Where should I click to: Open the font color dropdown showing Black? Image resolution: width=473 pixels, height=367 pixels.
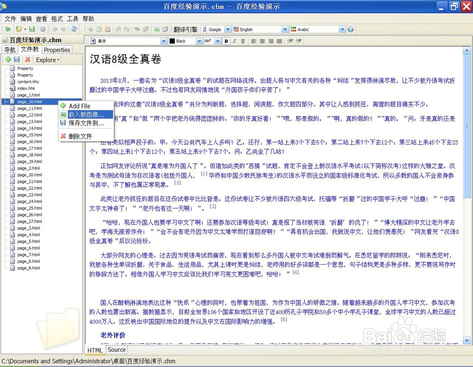pos(199,41)
